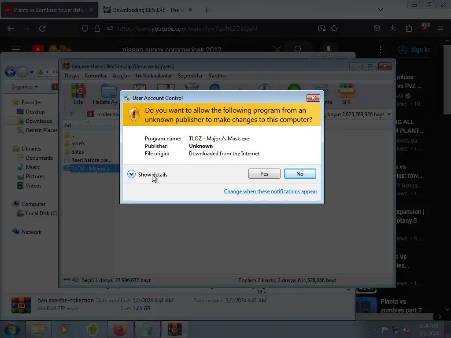This screenshot has width=451, height=338.
Task: Close the User Account Control dialog
Action: (x=313, y=98)
